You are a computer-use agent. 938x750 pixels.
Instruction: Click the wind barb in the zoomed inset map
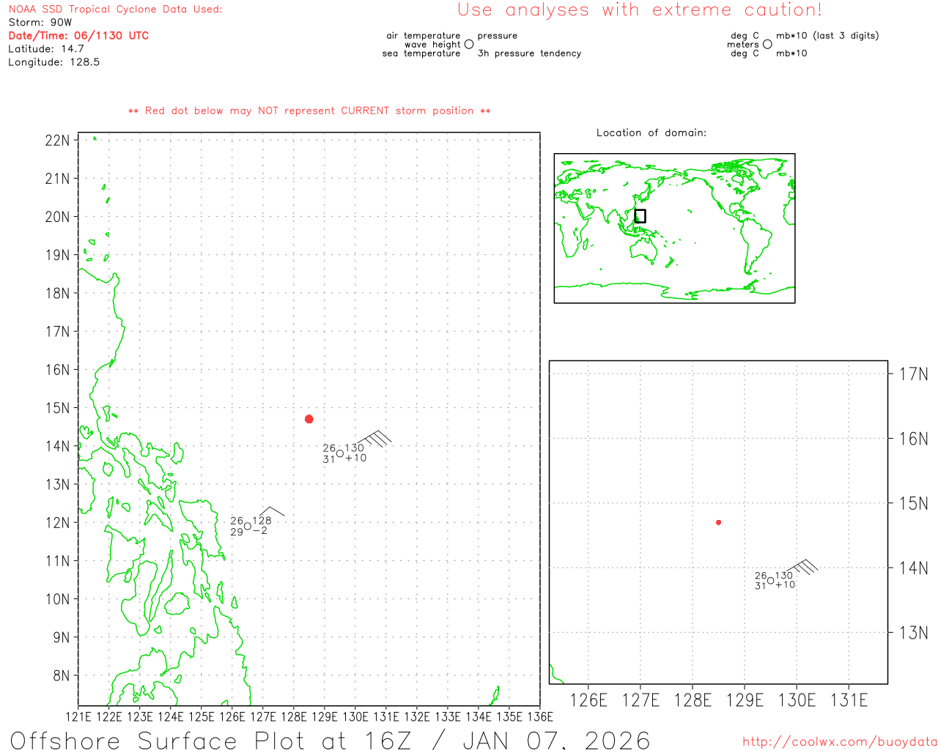[x=805, y=566]
